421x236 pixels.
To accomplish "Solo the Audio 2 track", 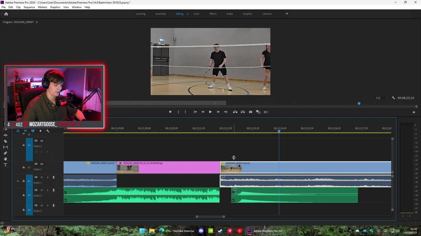I will point(47,190).
